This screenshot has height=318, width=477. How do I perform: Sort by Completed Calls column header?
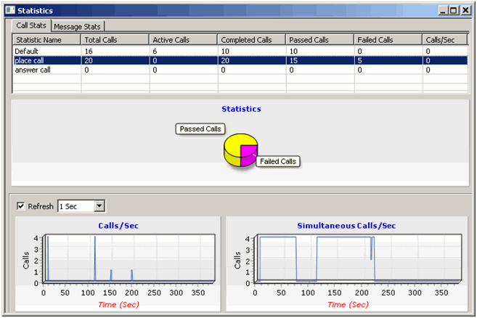pos(251,40)
